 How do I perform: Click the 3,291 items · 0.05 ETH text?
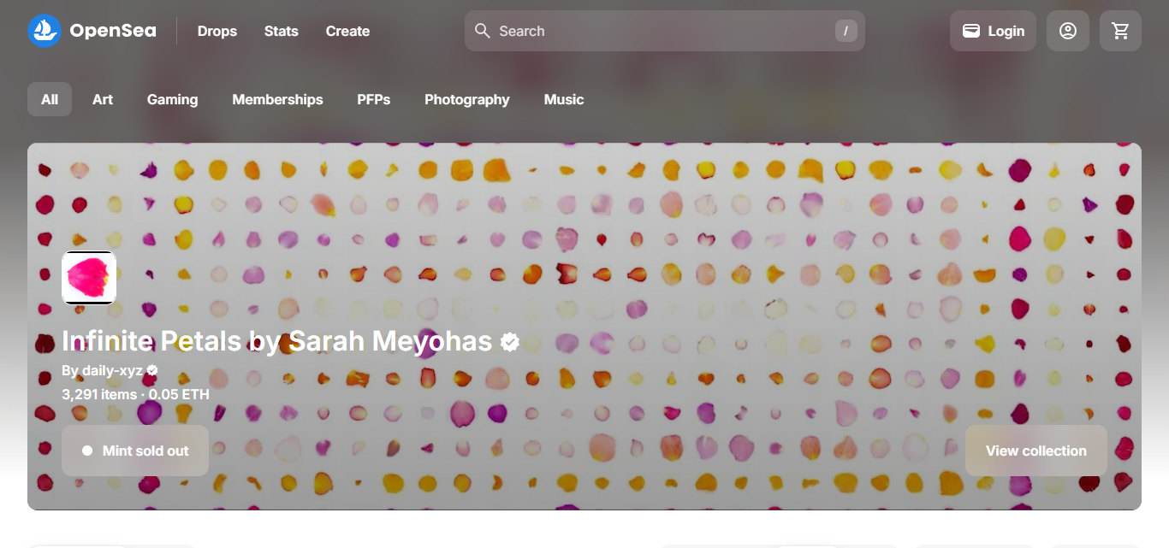tap(135, 395)
